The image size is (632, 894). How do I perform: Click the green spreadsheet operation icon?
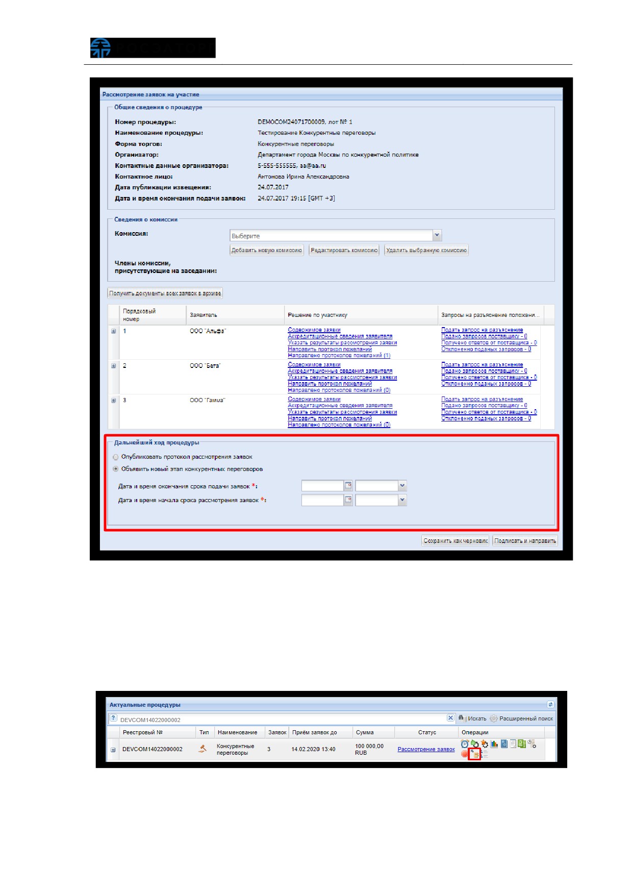(x=522, y=743)
